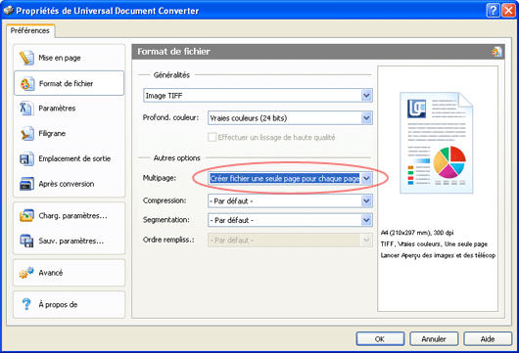Click Charg. paramètres... button

coord(70,215)
